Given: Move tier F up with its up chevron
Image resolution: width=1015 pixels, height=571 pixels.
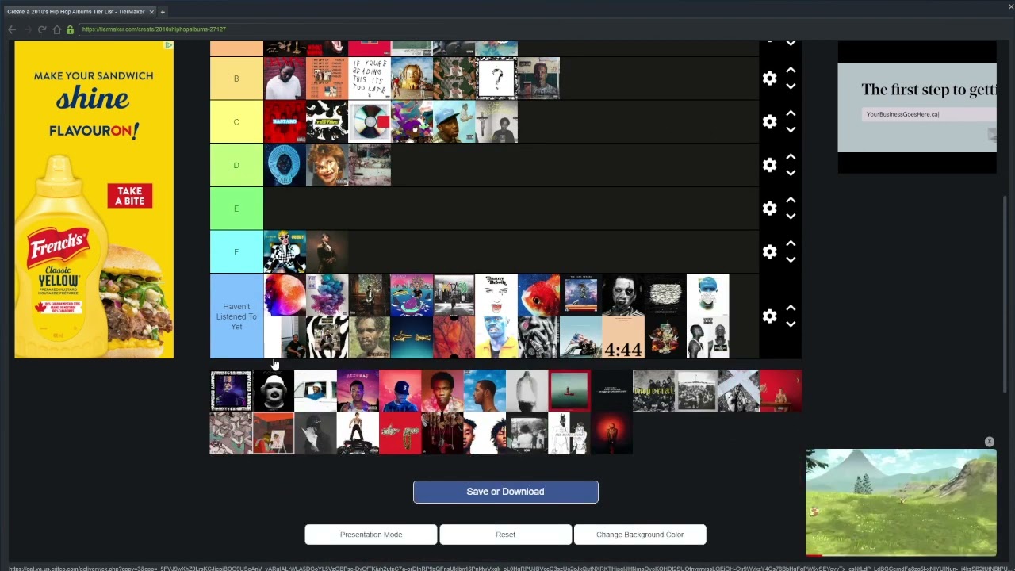Looking at the screenshot, I should (x=791, y=243).
